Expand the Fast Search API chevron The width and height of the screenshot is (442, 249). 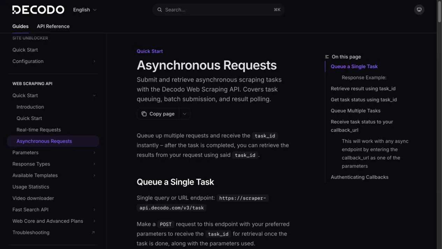pyautogui.click(x=94, y=209)
